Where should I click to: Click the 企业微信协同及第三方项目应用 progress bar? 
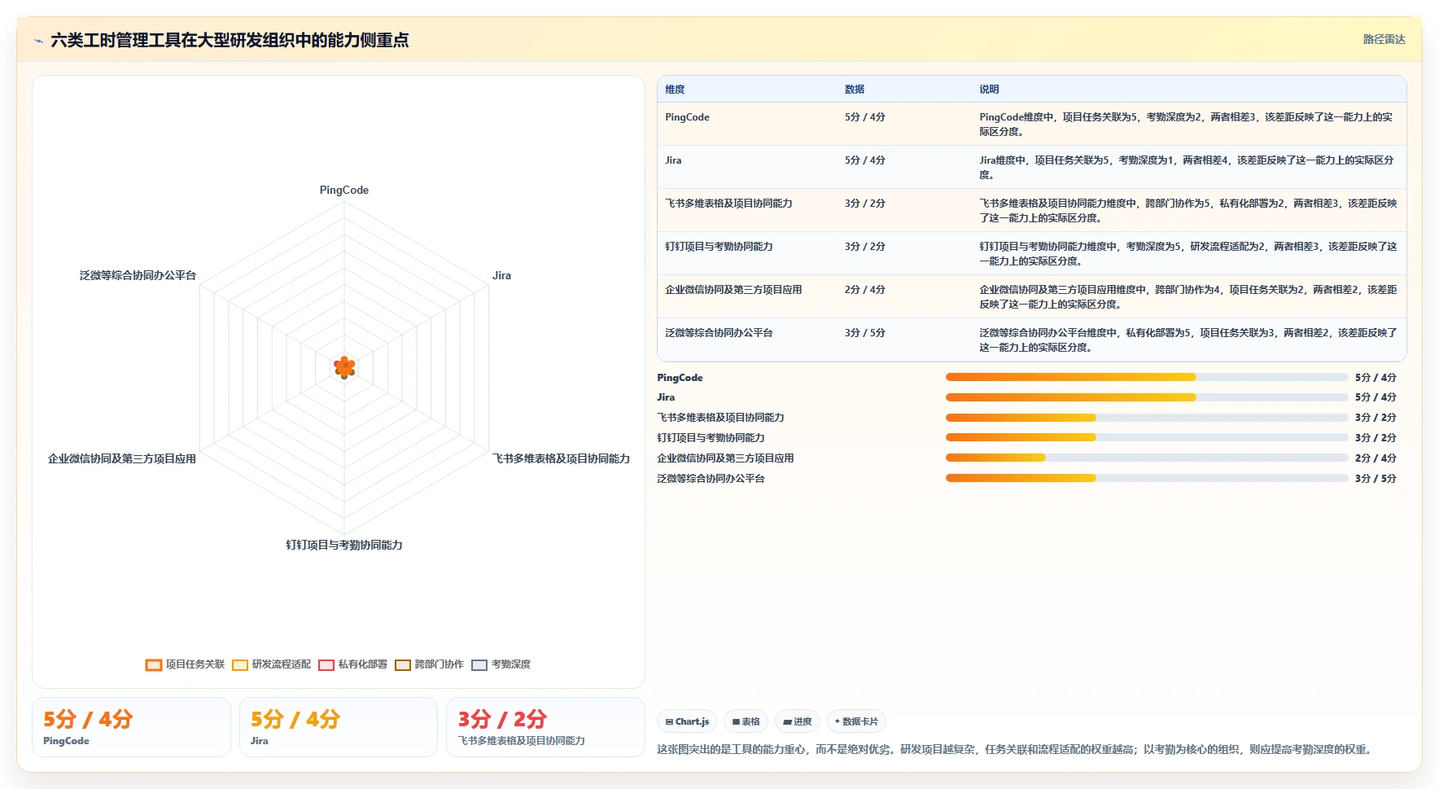(x=1147, y=458)
